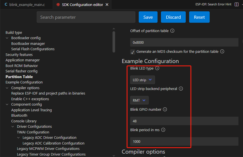The height and width of the screenshot is (157, 243).
Task: Open the LED strip backend RMT dropdown
Action: click(139, 100)
